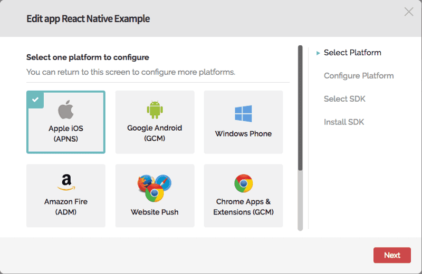
Task: Click the Chrome logo on Chrome Apps card
Action: point(244,183)
